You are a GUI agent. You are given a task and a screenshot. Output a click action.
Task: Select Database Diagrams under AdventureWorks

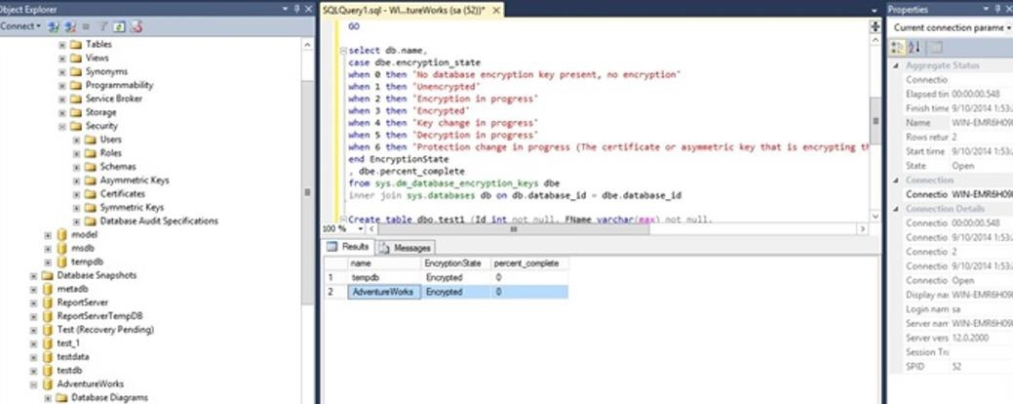pyautogui.click(x=109, y=397)
